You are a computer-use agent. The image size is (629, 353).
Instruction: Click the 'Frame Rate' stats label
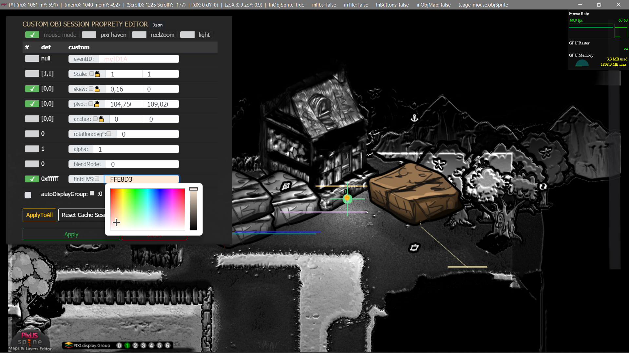[579, 14]
